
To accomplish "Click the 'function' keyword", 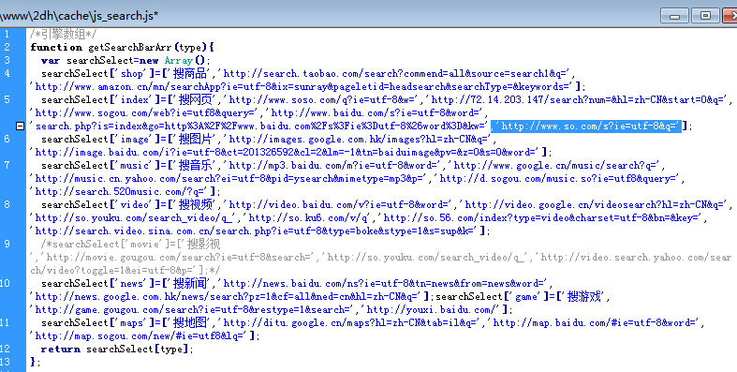I will [x=56, y=47].
